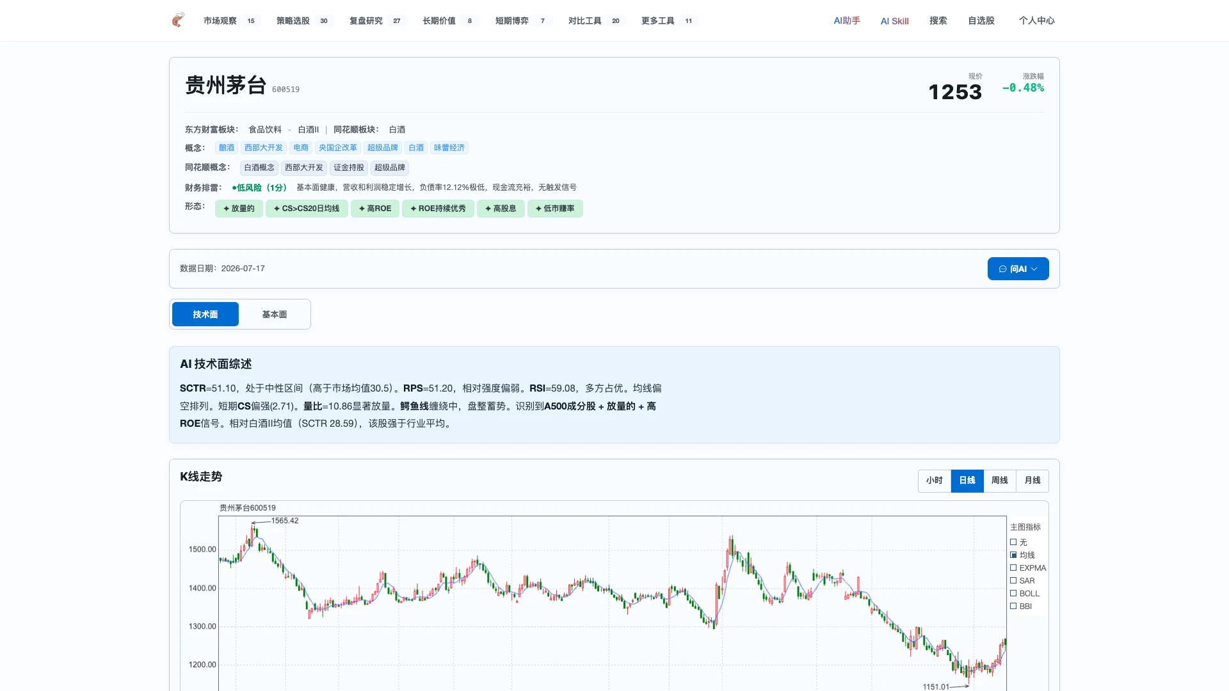Open 个人中心 account menu

tap(1037, 20)
